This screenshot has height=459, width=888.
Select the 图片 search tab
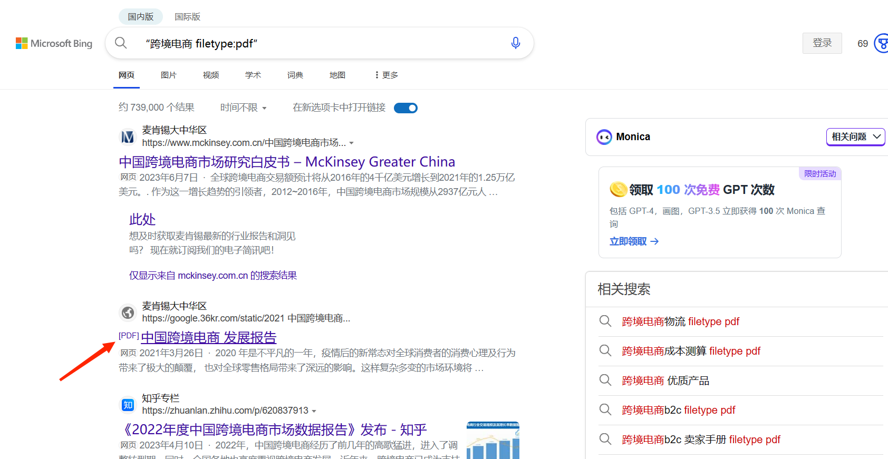[x=169, y=75]
